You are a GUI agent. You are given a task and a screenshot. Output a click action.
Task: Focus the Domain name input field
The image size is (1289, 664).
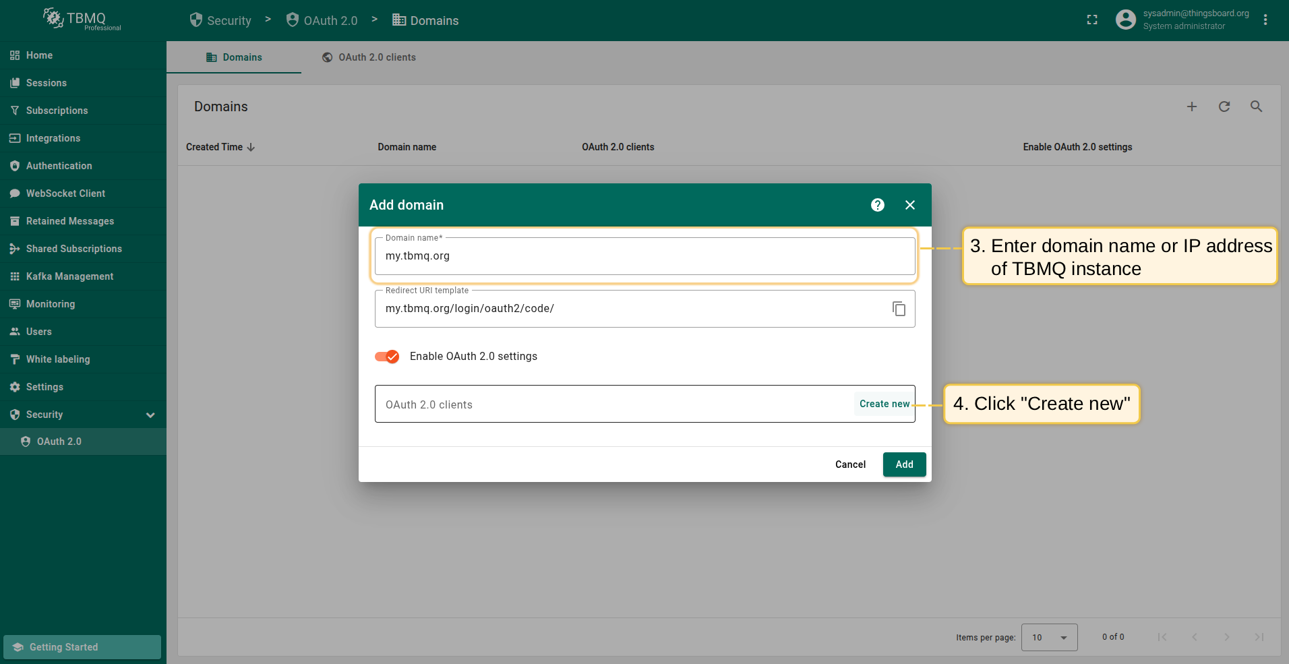pyautogui.click(x=644, y=256)
